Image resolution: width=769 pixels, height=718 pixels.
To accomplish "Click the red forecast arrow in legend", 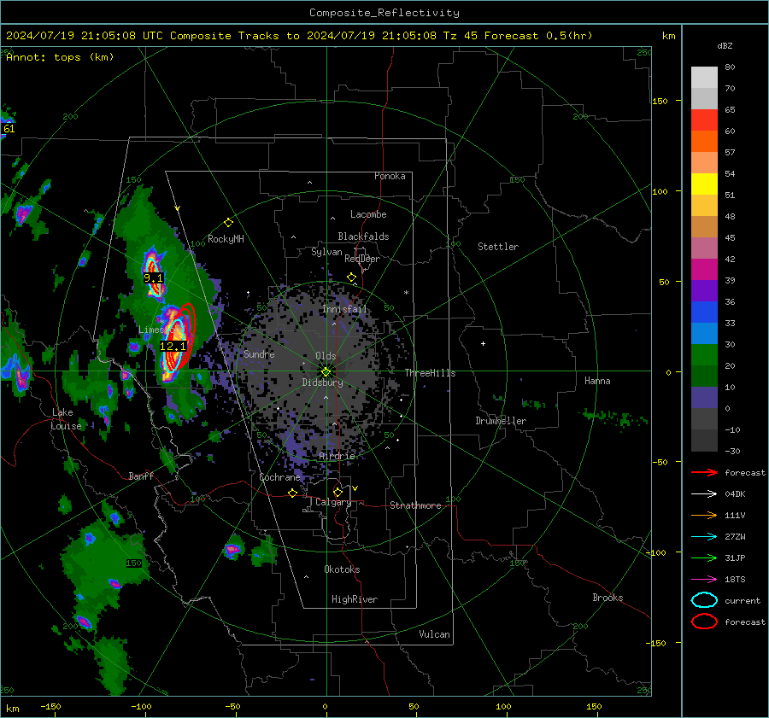I will click(704, 472).
